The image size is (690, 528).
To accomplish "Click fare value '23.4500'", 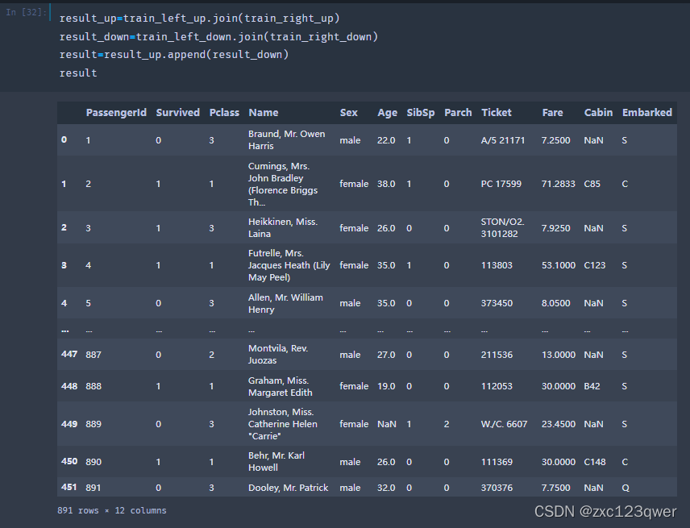I will click(558, 424).
